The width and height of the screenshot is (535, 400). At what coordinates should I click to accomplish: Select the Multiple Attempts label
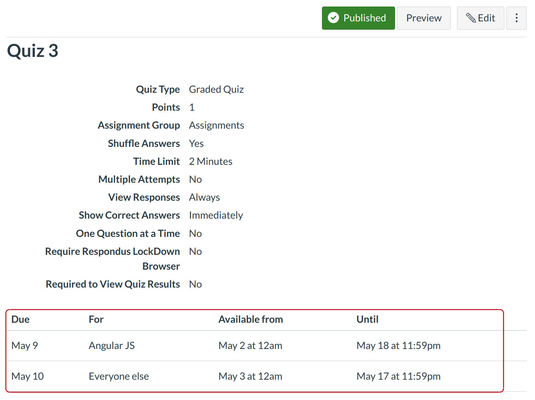click(139, 179)
